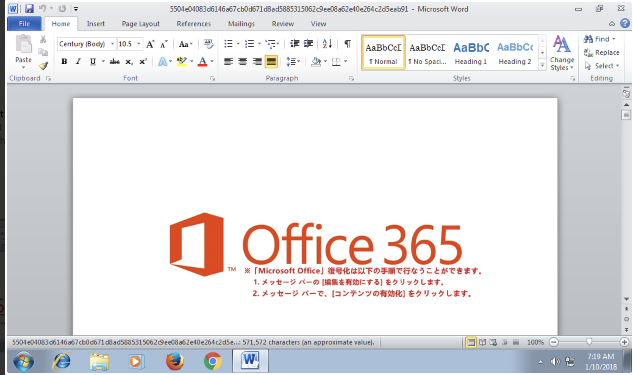This screenshot has height=375, width=633.
Task: Open the font size dropdown
Action: (139, 44)
